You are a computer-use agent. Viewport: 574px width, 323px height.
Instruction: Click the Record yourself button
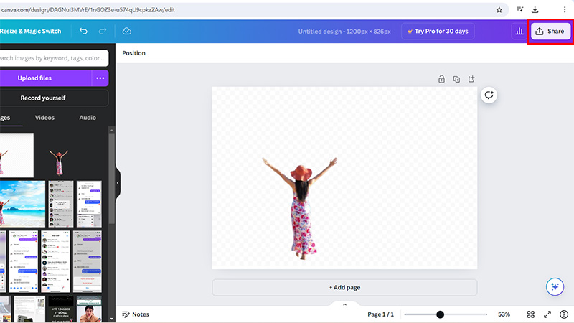pos(53,98)
